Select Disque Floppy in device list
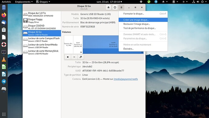Screen dimensions: 209x118 click(42, 21)
